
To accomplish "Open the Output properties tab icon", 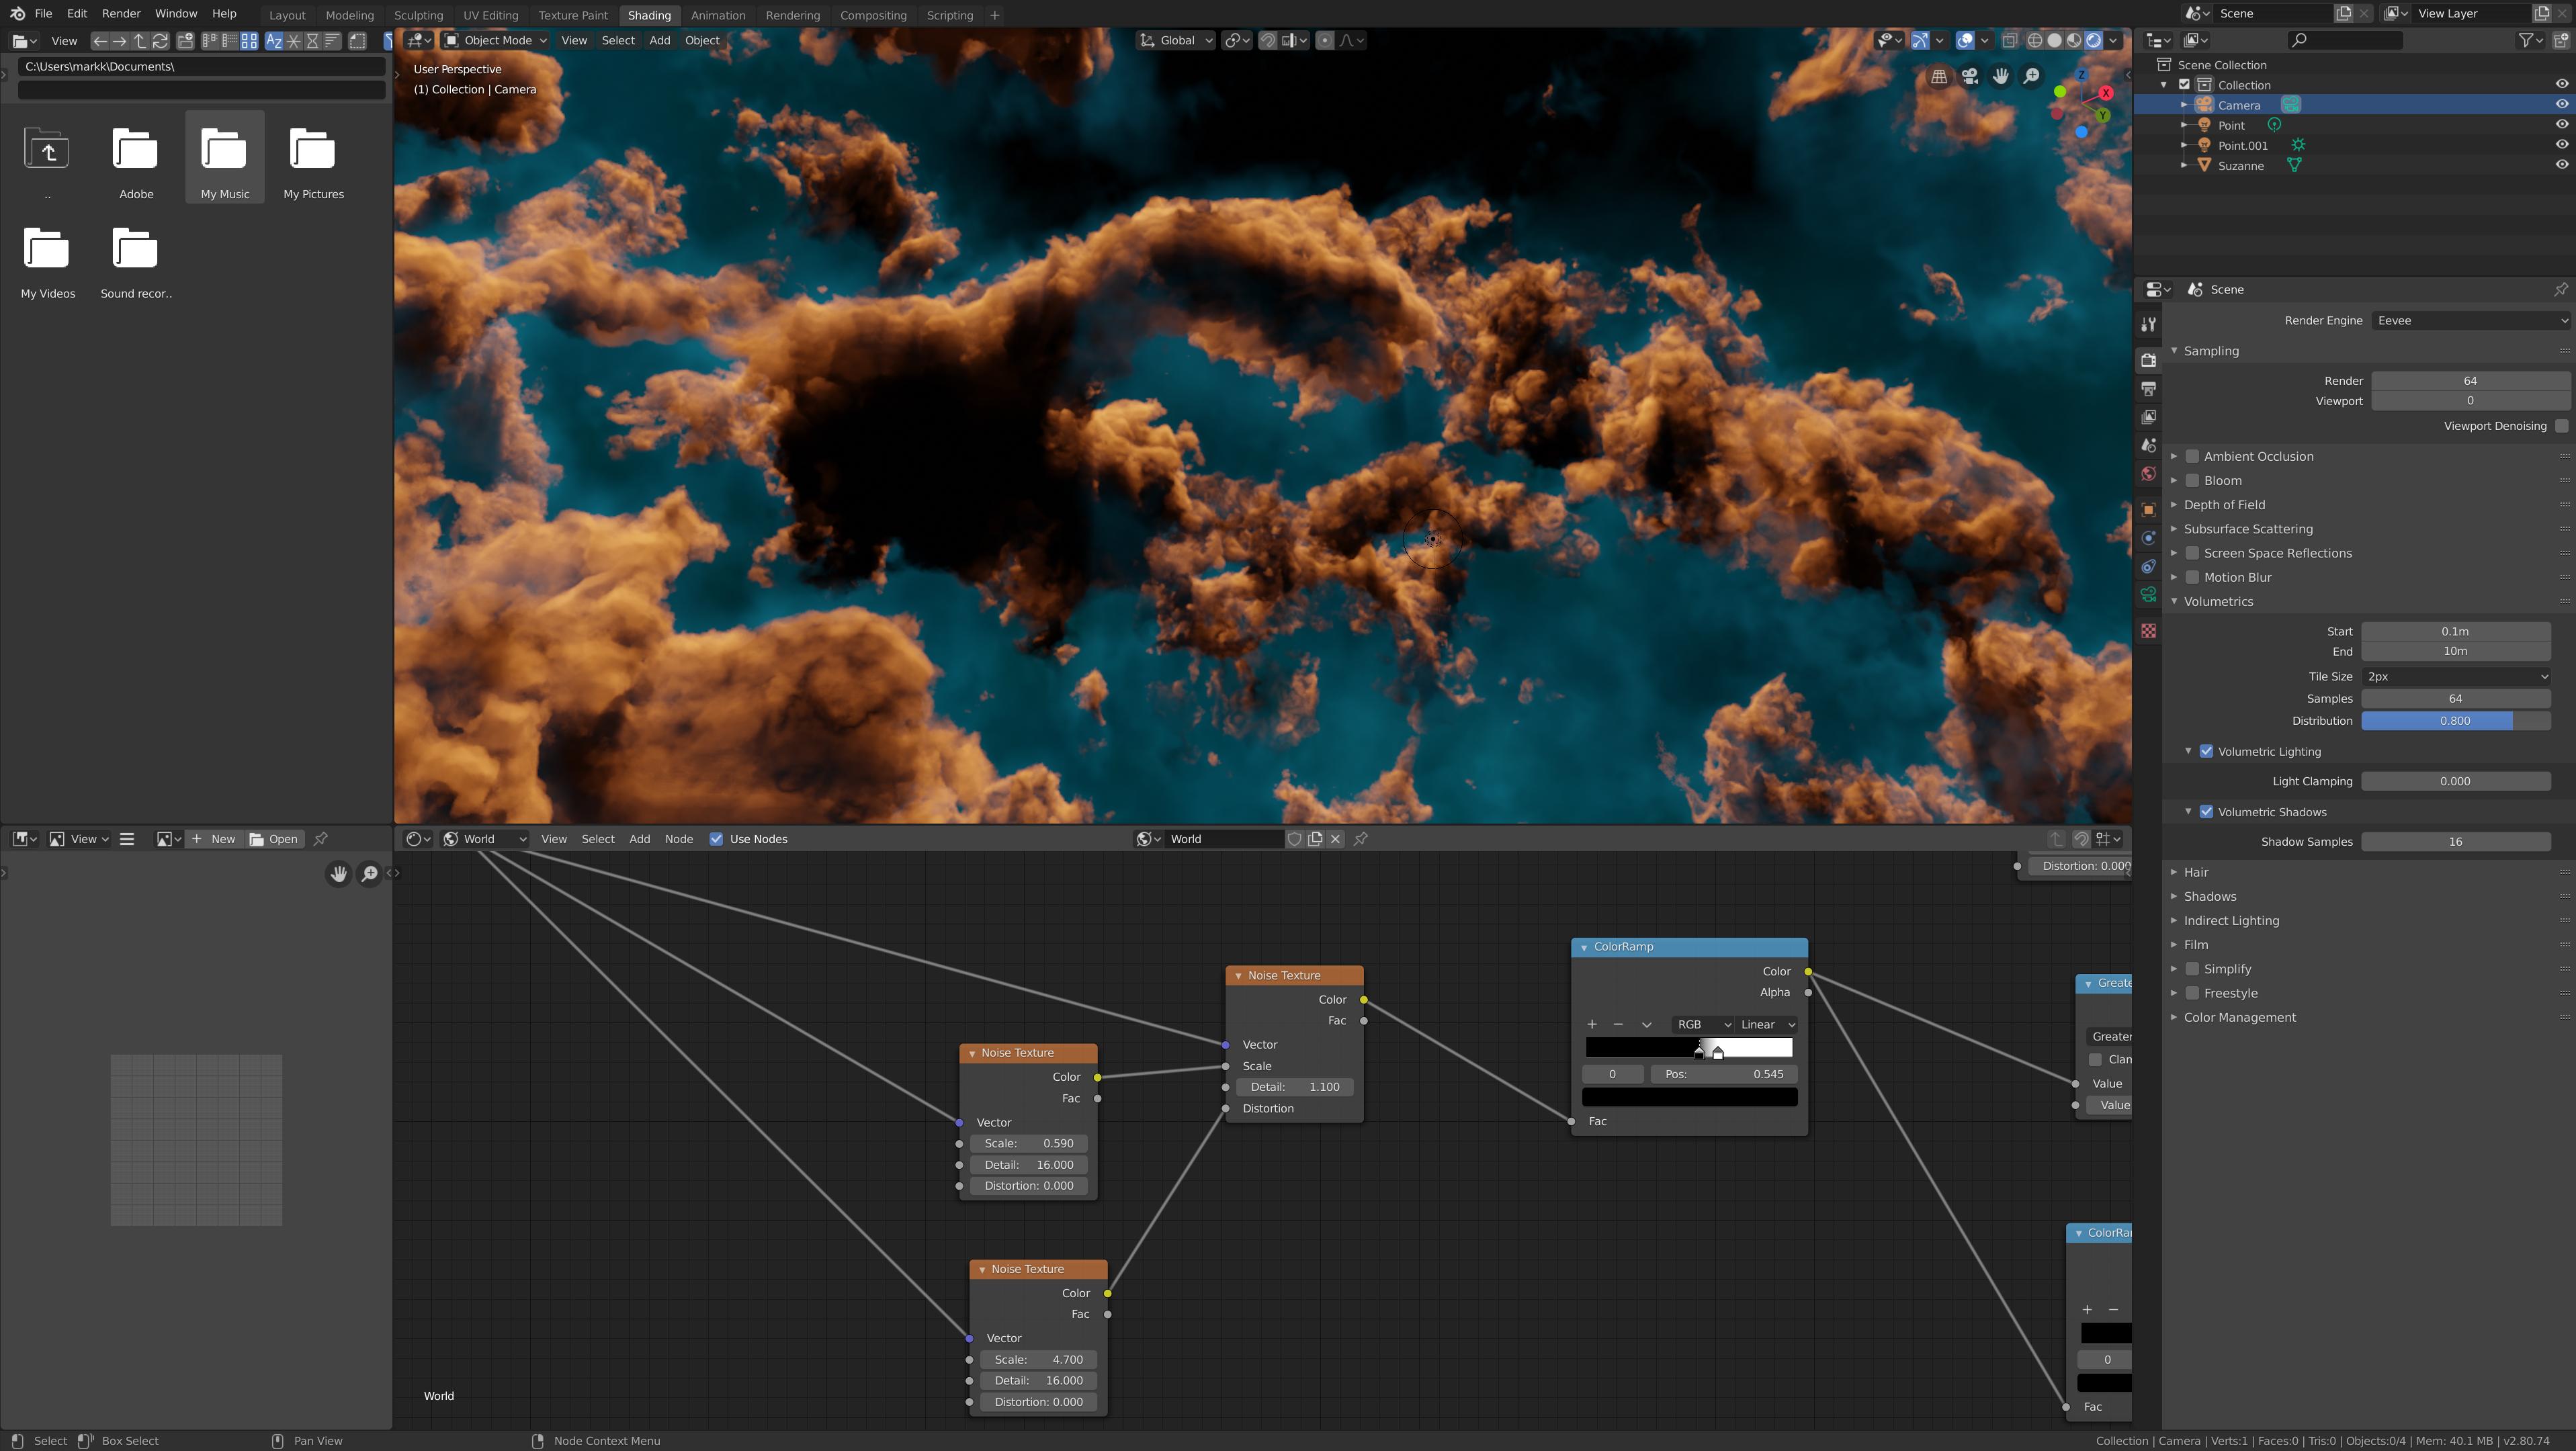I will [x=2148, y=388].
